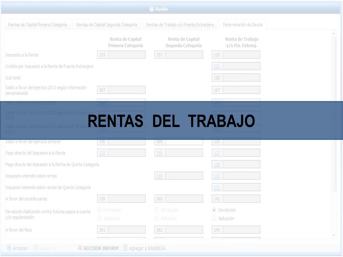Viewport: 343px width, 257px height.
Task: Click the A favor del fisco field 161
Action: click(127, 230)
